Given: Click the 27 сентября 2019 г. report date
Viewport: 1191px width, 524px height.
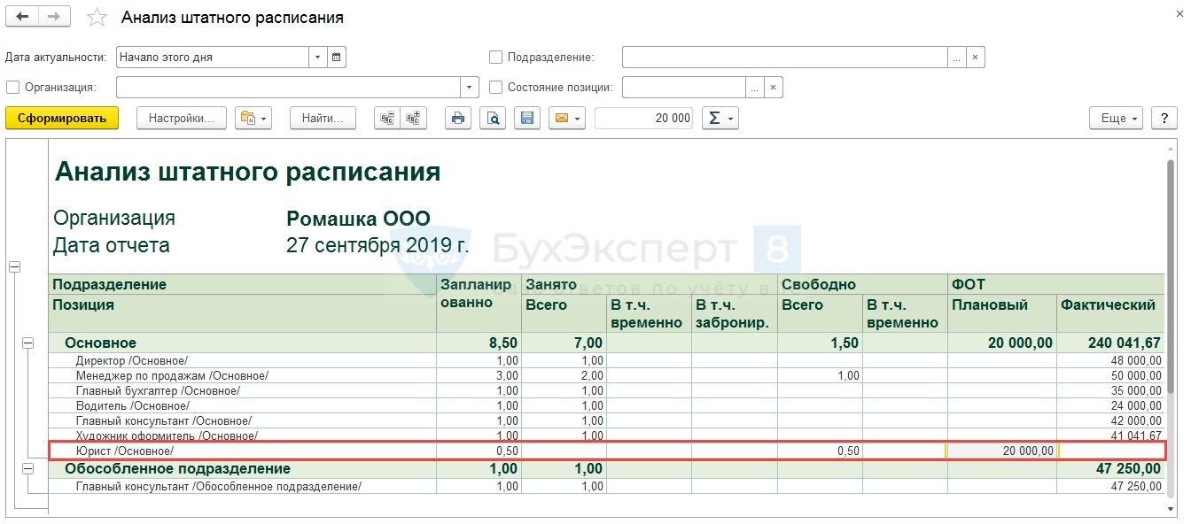Looking at the screenshot, I should (378, 245).
